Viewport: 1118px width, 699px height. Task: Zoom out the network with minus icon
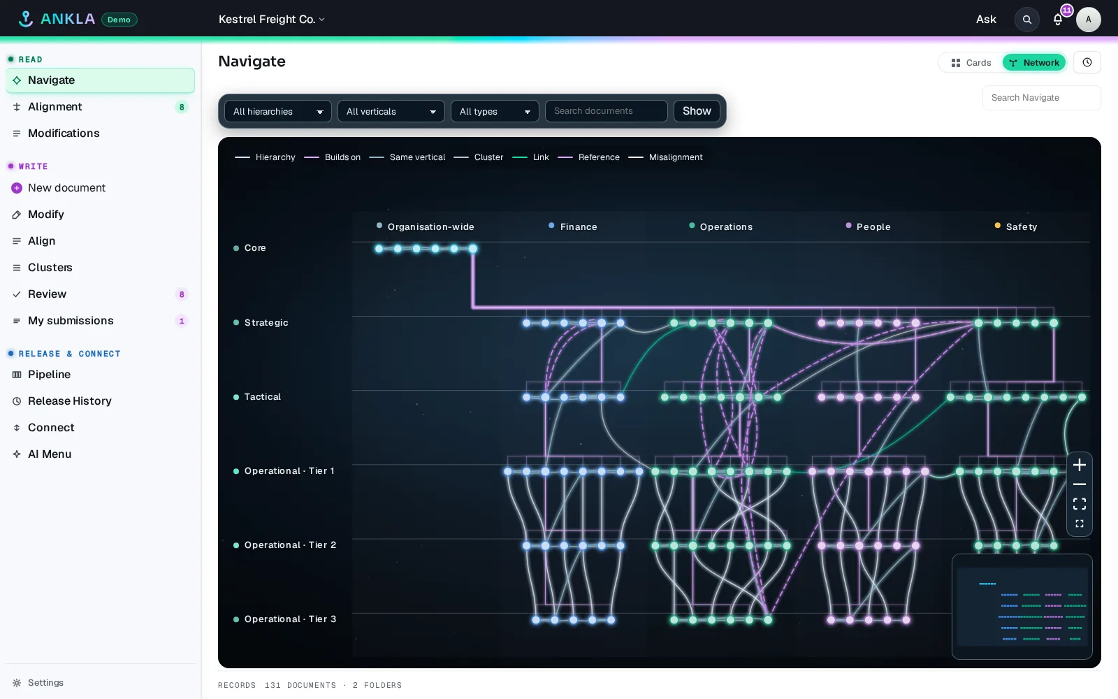point(1080,484)
